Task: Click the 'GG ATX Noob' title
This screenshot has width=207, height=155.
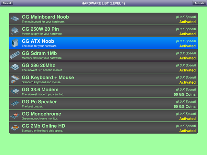Action: pos(38,41)
